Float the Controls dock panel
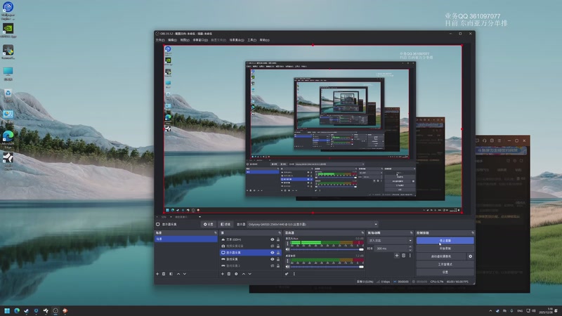This screenshot has height=316, width=562. point(472,233)
